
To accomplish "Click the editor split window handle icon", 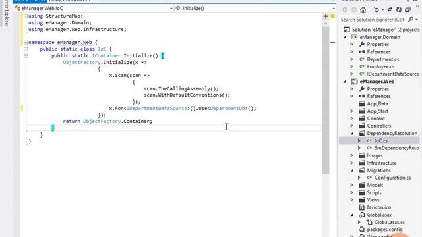I will click(326, 16).
